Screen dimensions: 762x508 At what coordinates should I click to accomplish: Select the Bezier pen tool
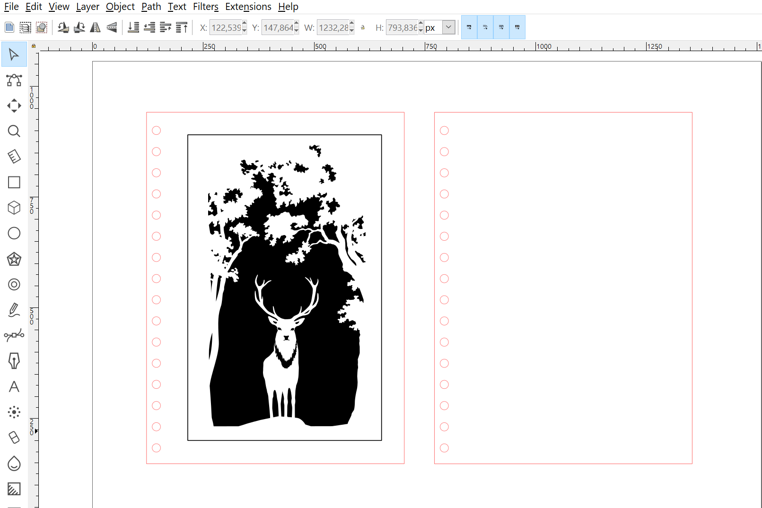(14, 335)
